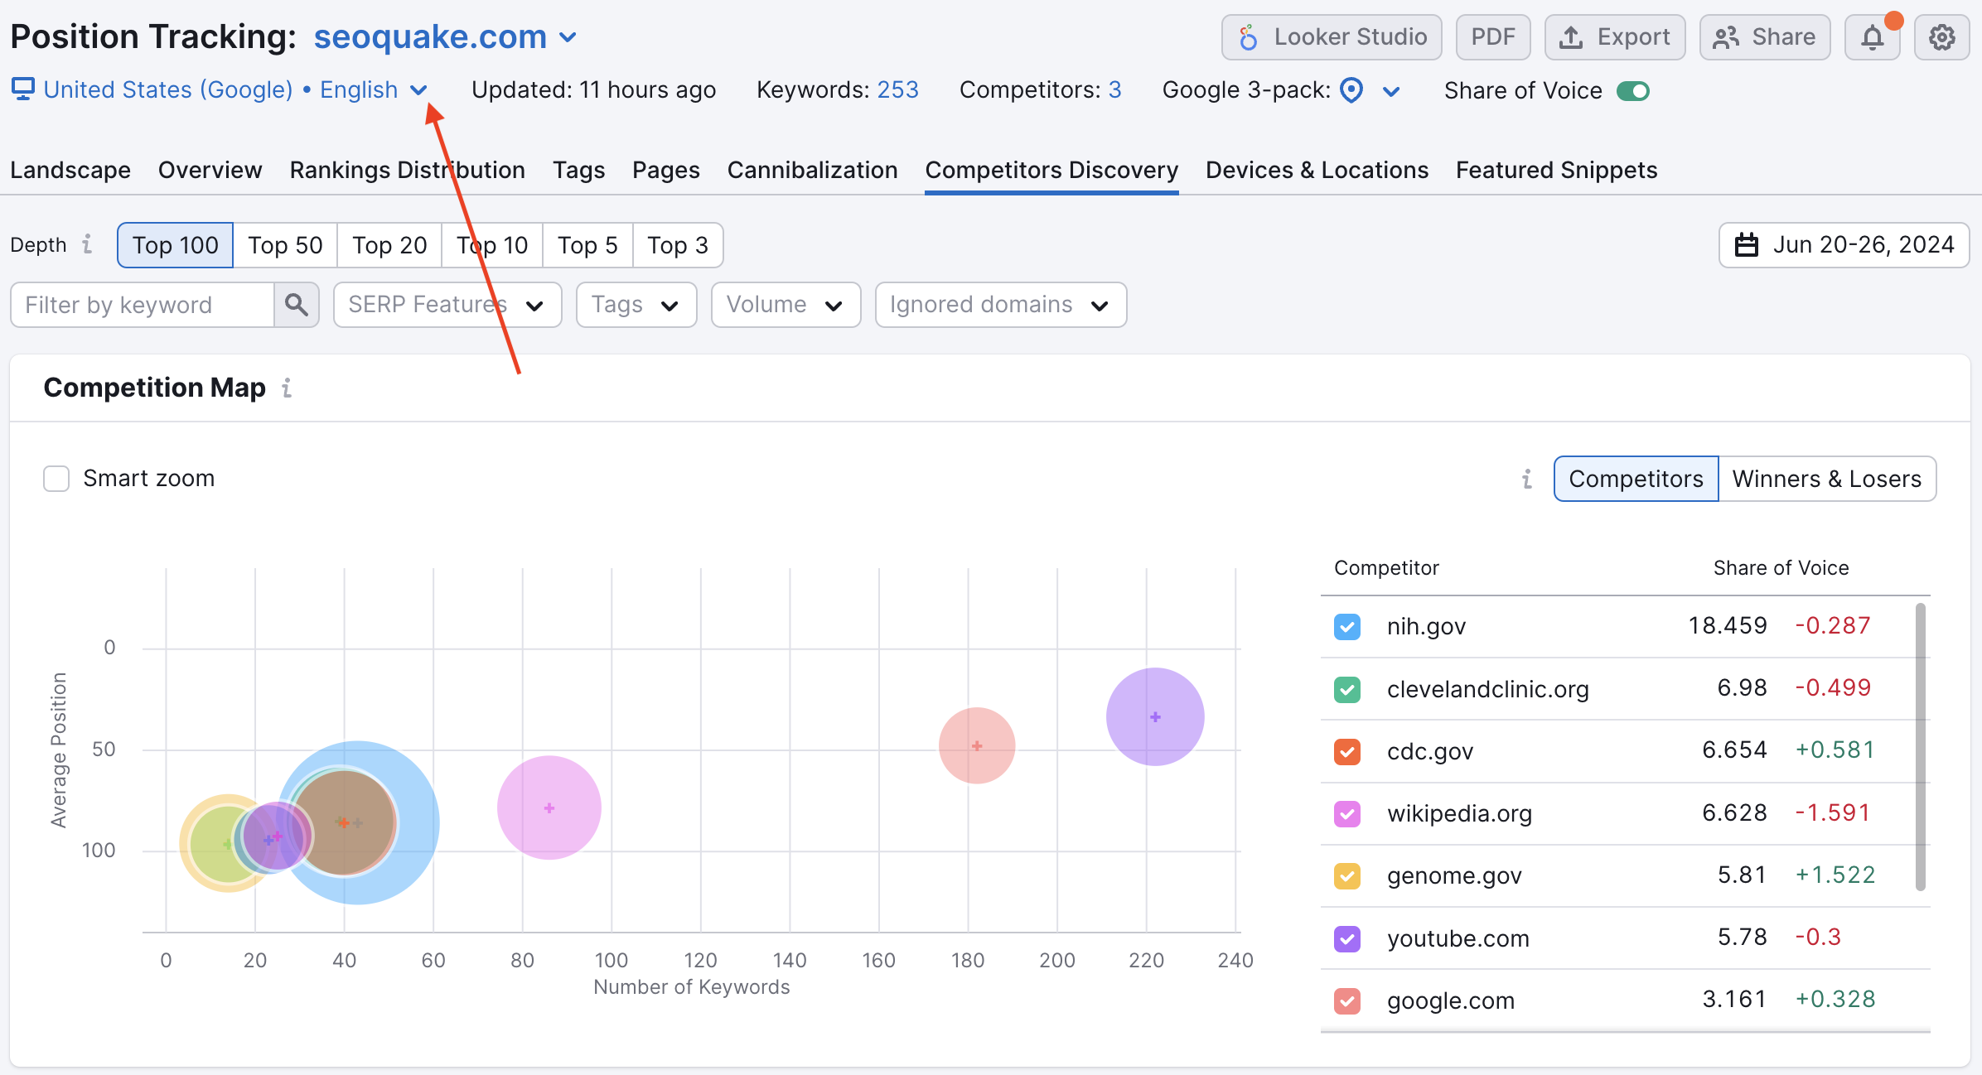Screen dimensions: 1982x1075
Task: Select the Competitors Discovery tab
Action: tap(1051, 170)
